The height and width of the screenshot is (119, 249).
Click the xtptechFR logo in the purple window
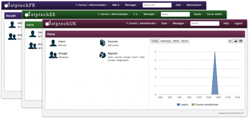click(x=20, y=5)
